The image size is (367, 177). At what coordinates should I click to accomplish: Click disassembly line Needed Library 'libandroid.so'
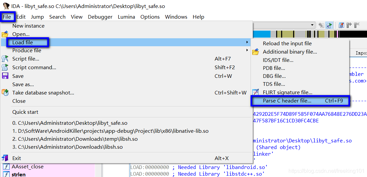tap(199, 167)
